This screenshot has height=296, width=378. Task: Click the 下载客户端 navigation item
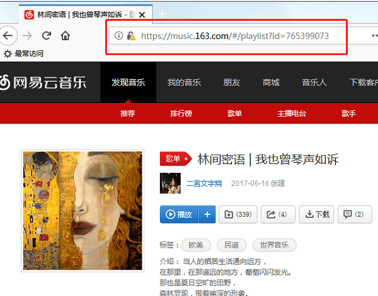(x=364, y=82)
